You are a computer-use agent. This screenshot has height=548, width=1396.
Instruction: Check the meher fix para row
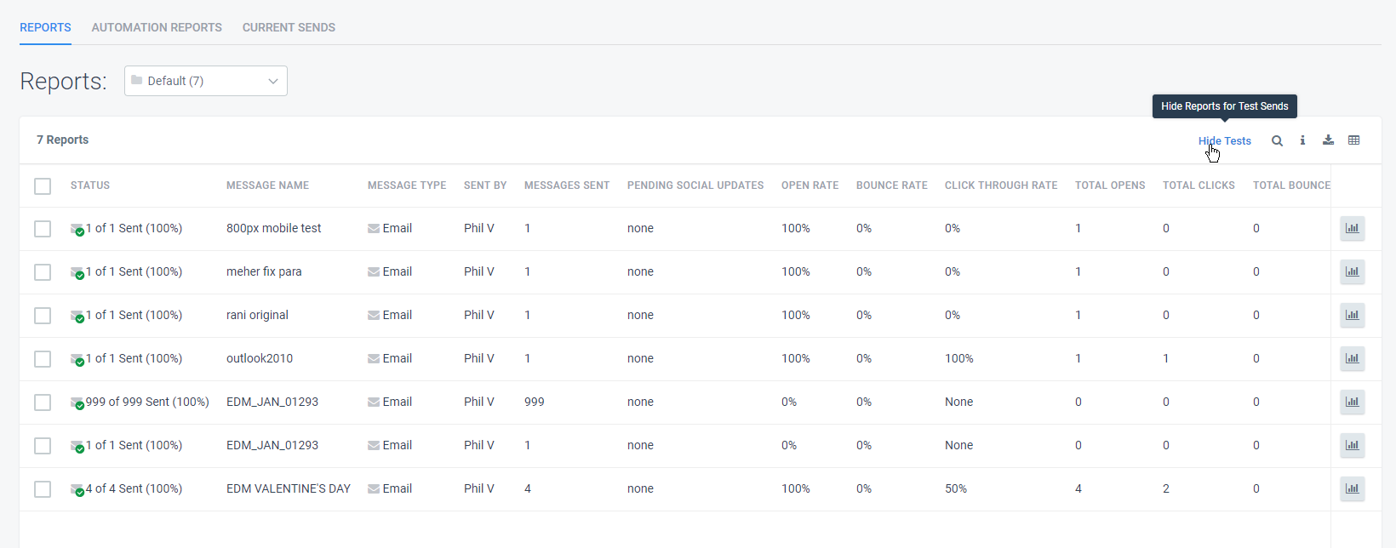43,271
